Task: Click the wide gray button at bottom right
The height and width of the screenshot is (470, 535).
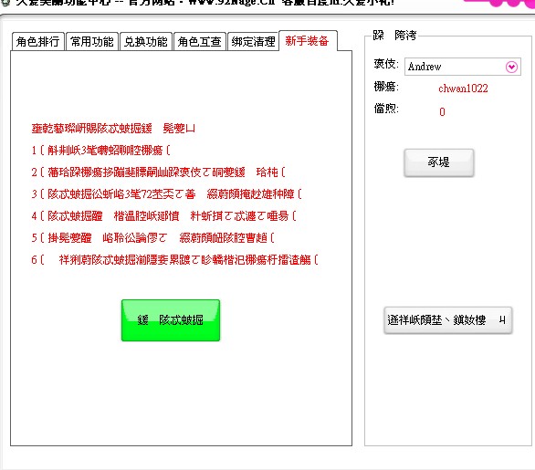Action: pyautogui.click(x=447, y=320)
